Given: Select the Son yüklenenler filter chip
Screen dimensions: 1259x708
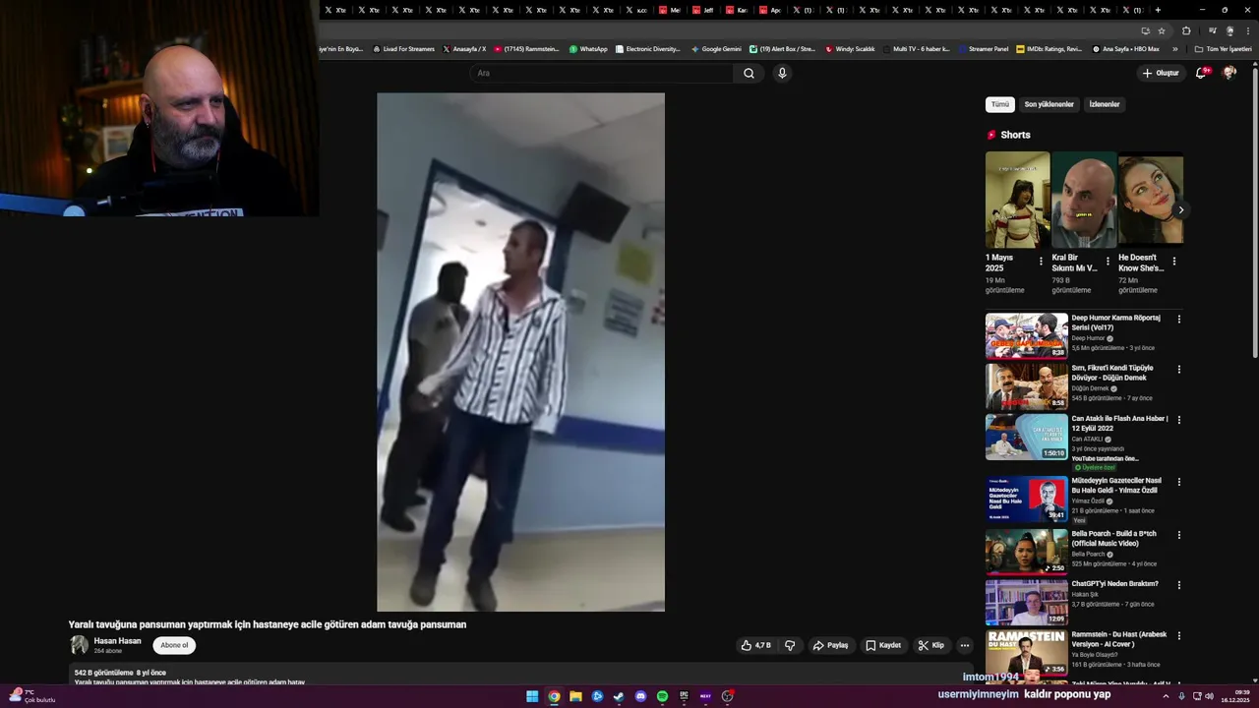Looking at the screenshot, I should point(1049,104).
